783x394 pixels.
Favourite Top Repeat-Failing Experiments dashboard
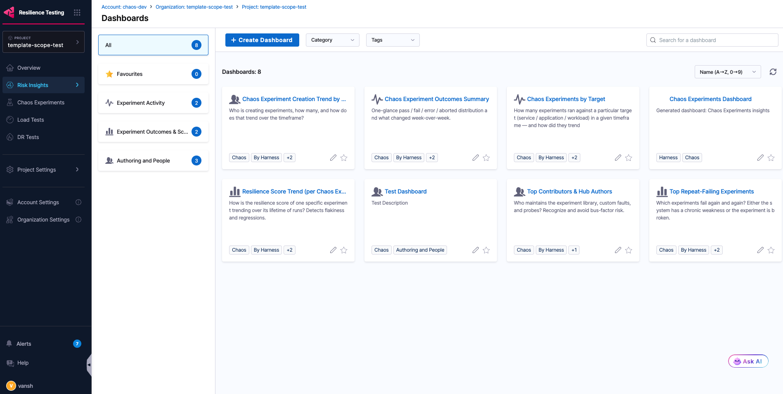771,250
